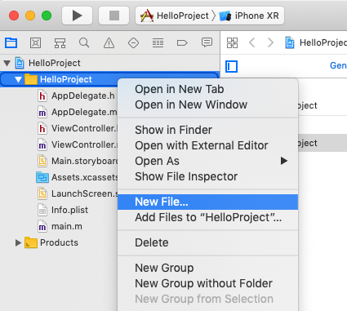The width and height of the screenshot is (347, 311).
Task: Click the green zoom window button
Action: point(47,16)
